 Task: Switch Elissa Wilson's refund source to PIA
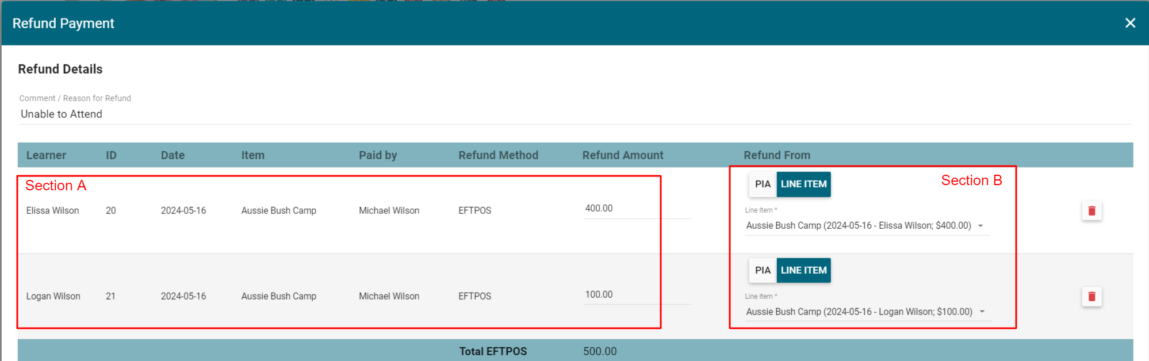tap(762, 185)
